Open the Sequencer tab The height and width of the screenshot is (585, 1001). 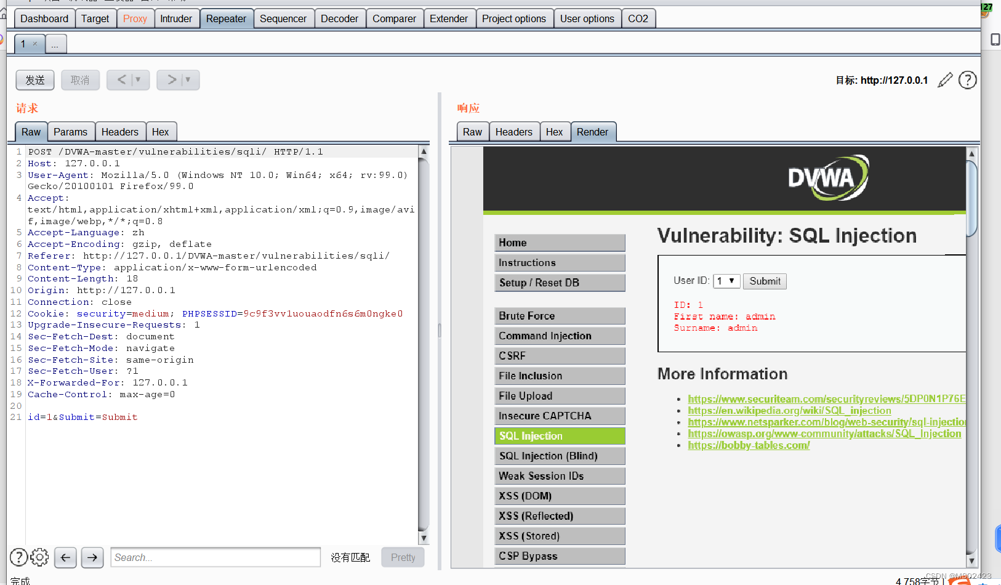tap(283, 18)
